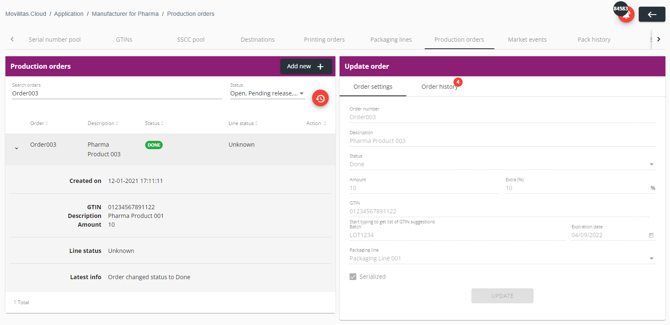Click the notification count badge 84583
The height and width of the screenshot is (325, 670).
pos(621,8)
